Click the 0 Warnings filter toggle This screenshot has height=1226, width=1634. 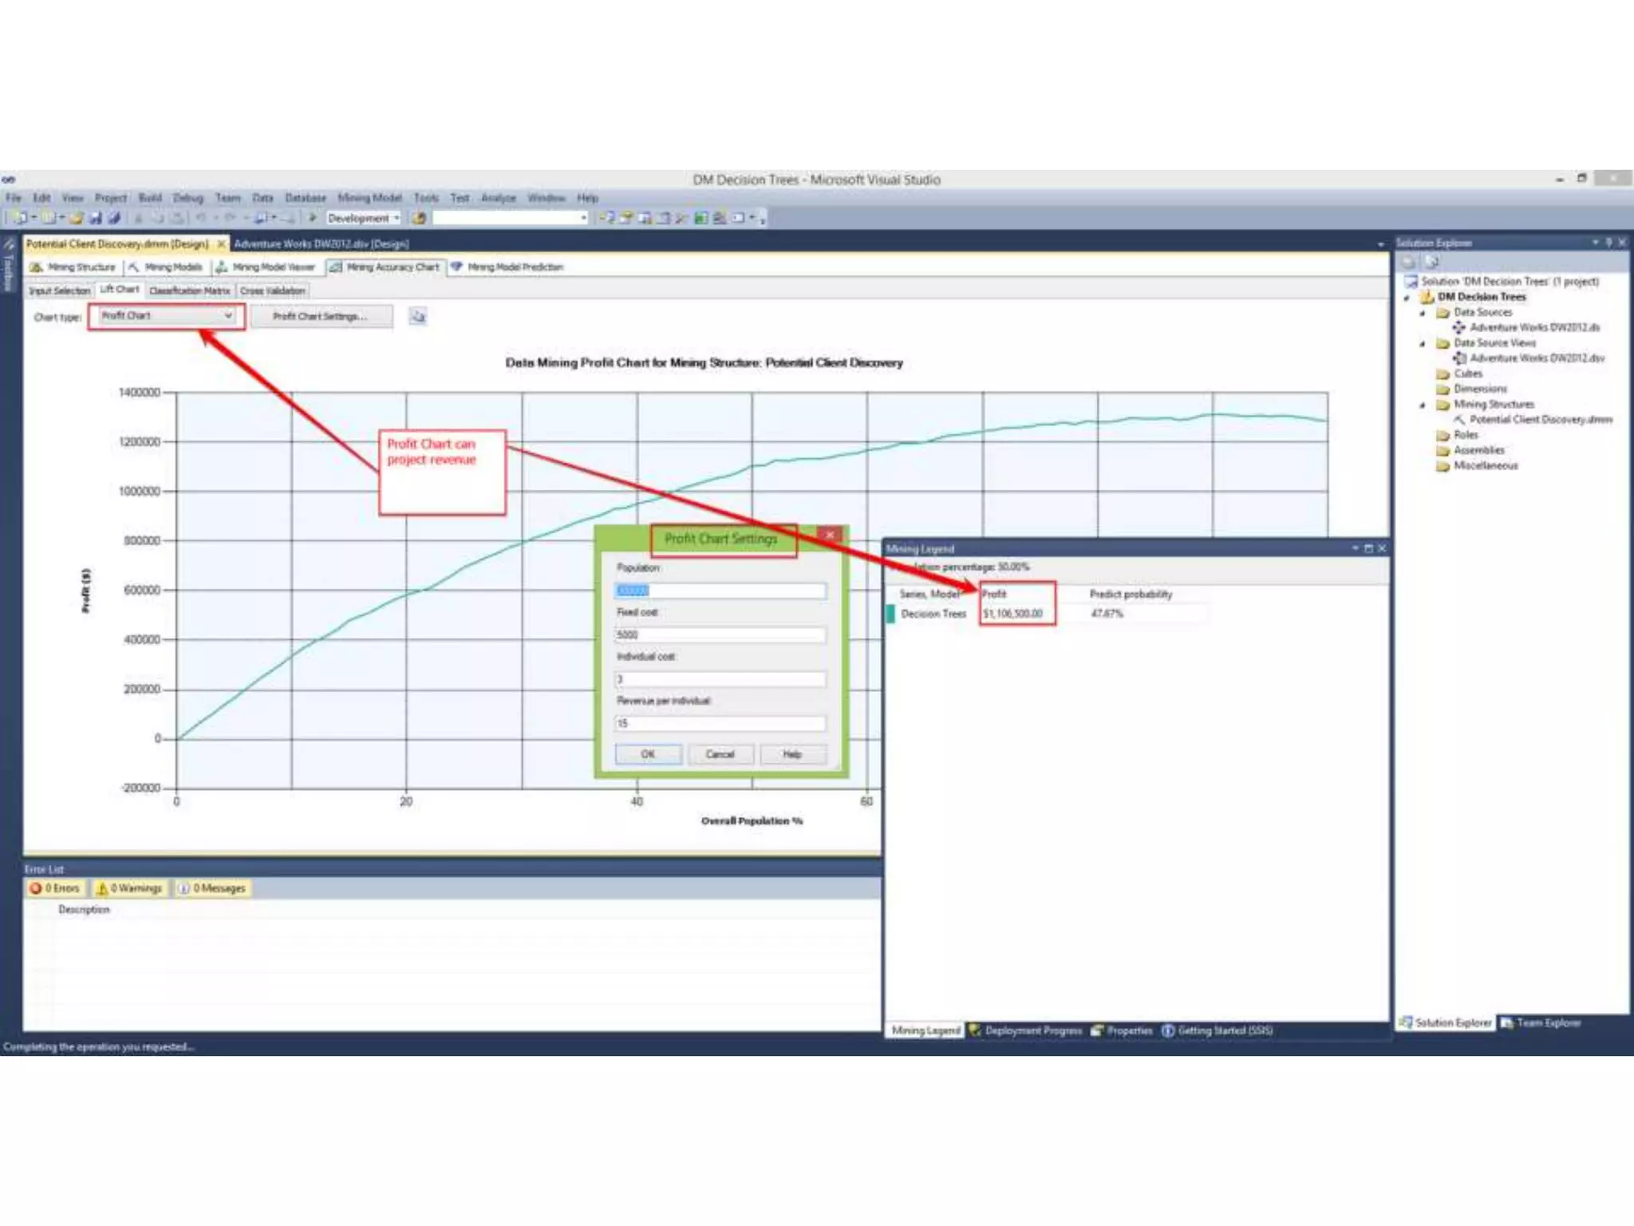pyautogui.click(x=129, y=888)
